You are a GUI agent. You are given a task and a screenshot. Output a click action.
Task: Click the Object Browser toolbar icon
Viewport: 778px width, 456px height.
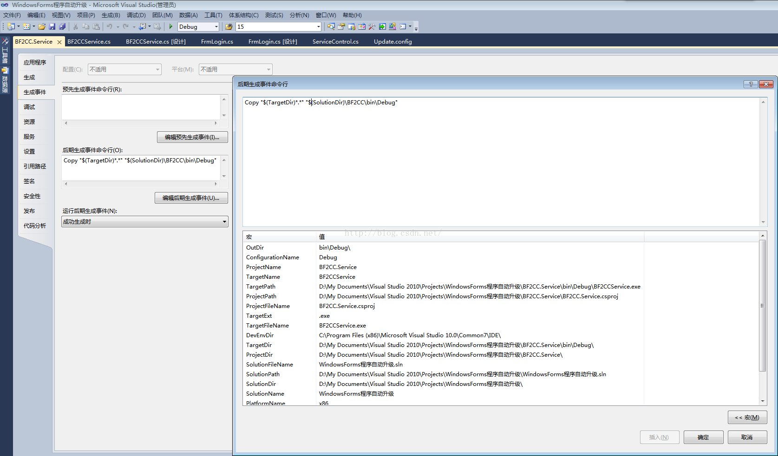tap(362, 26)
